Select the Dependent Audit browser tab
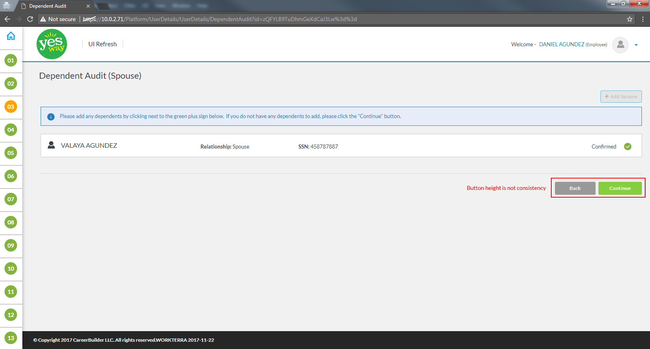The image size is (650, 349). pos(53,6)
